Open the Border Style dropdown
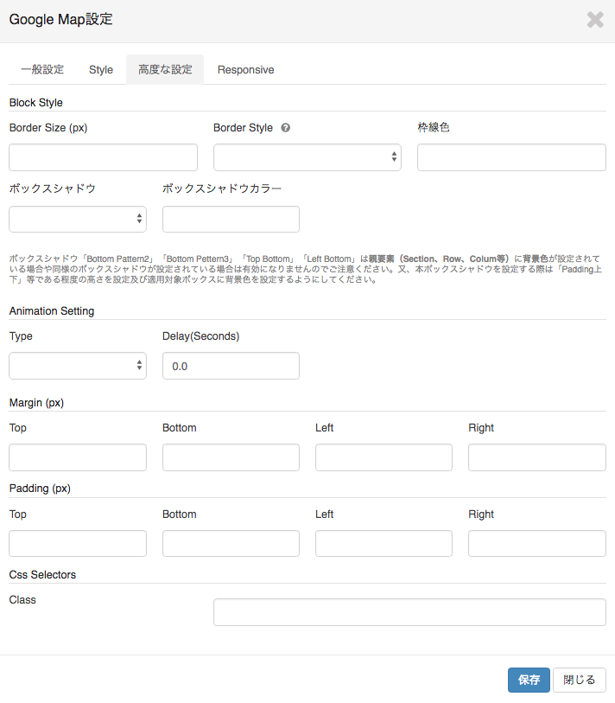Screen dimensions: 615x703 coord(307,157)
